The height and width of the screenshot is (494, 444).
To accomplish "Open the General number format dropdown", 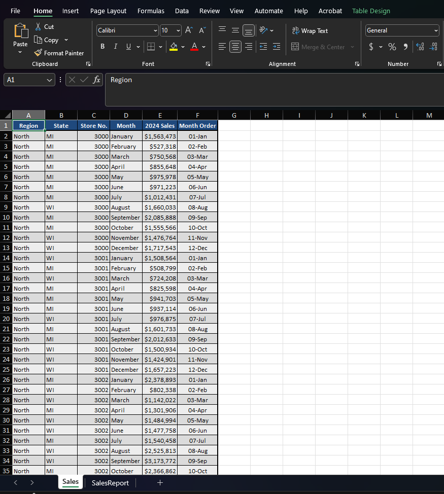I will pyautogui.click(x=402, y=30).
